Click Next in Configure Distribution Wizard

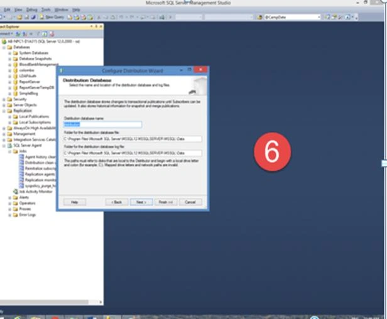coord(141,202)
